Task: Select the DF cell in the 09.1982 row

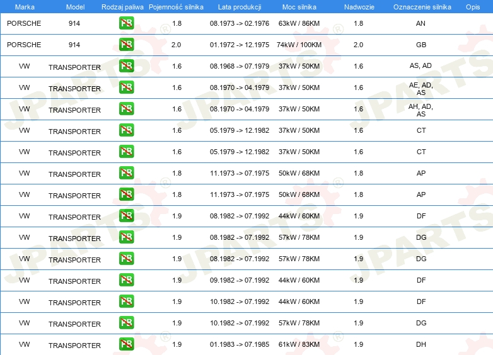Action: (x=421, y=280)
